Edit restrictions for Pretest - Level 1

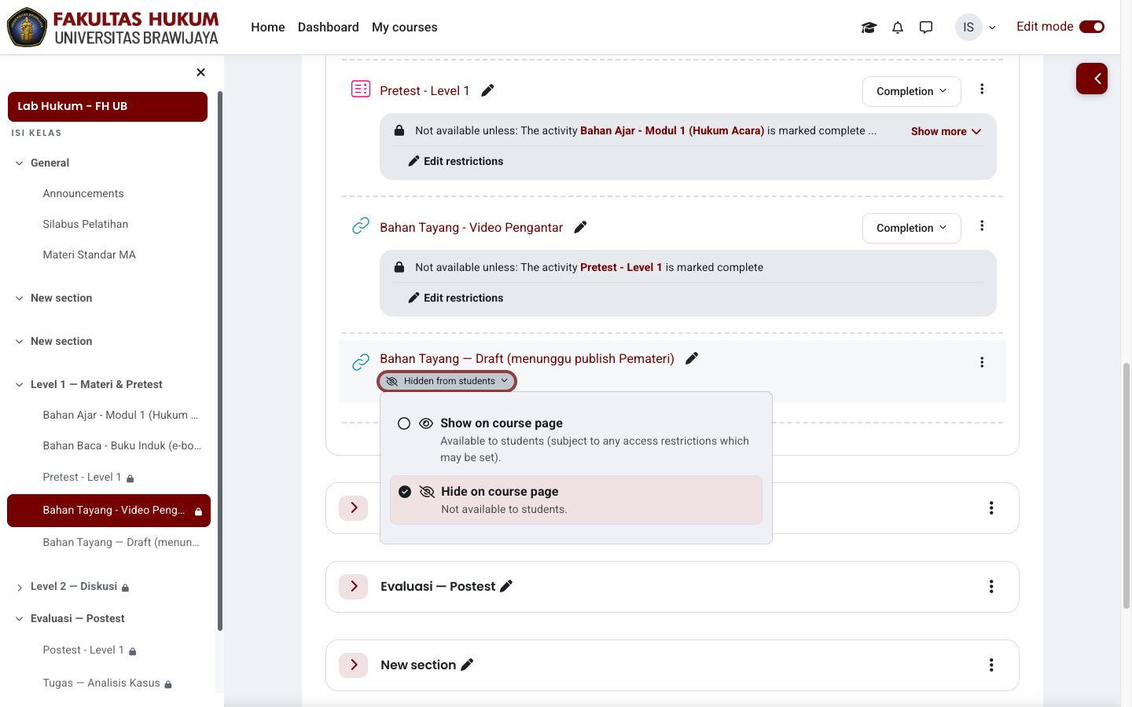pyautogui.click(x=456, y=161)
